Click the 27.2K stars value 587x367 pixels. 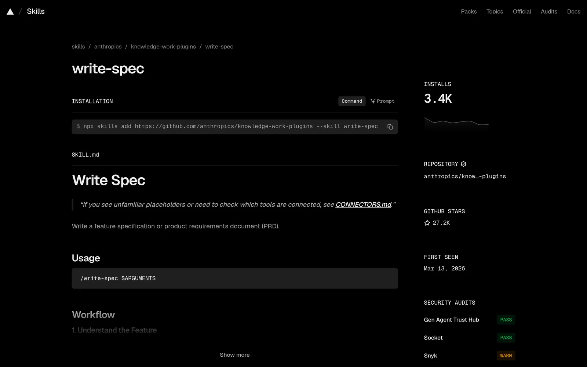point(441,223)
